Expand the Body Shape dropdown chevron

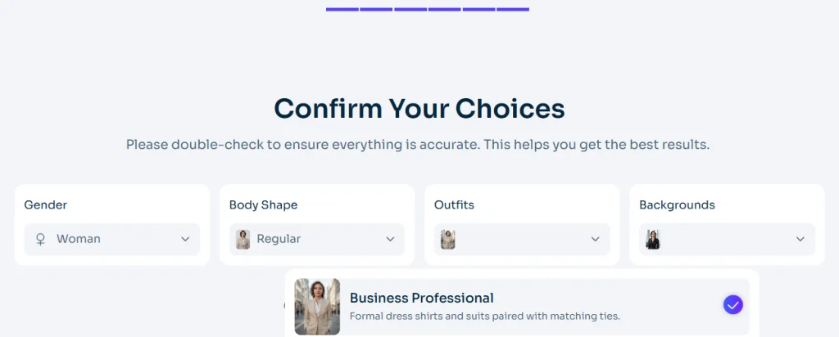tap(390, 240)
